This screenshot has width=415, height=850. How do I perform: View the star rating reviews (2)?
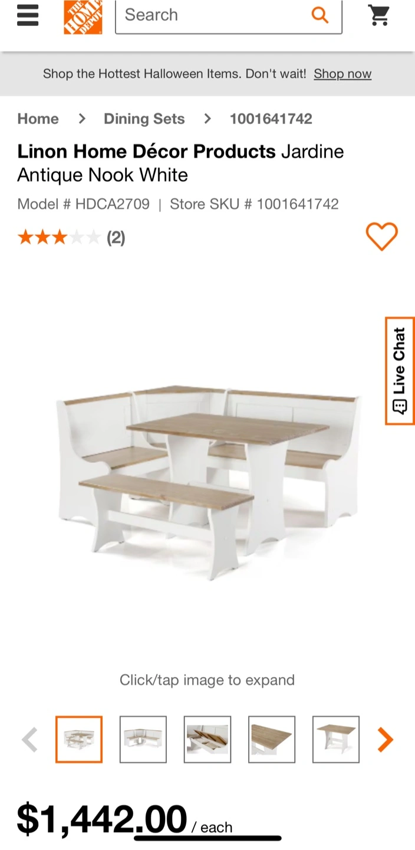pos(71,238)
